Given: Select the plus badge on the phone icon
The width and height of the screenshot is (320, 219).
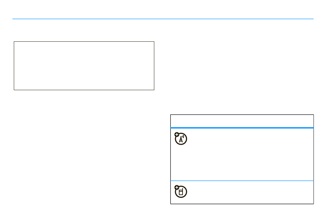Looking at the screenshot, I should (x=177, y=187).
